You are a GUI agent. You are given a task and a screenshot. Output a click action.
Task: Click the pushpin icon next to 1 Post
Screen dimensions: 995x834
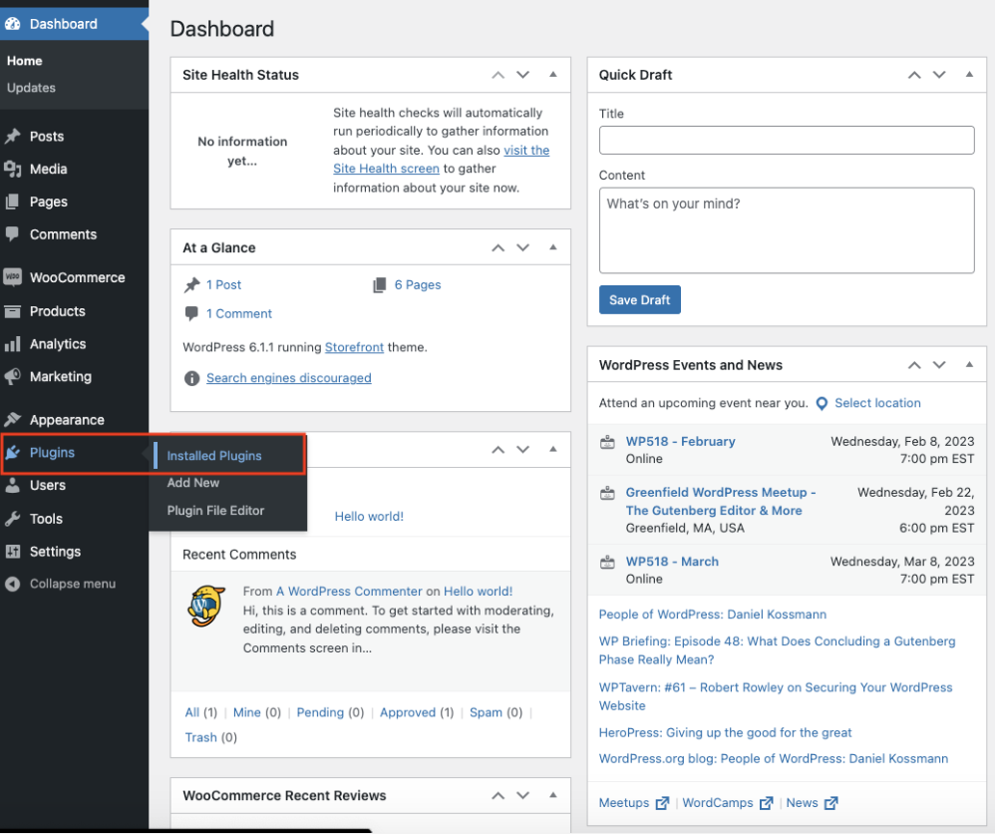coord(191,285)
